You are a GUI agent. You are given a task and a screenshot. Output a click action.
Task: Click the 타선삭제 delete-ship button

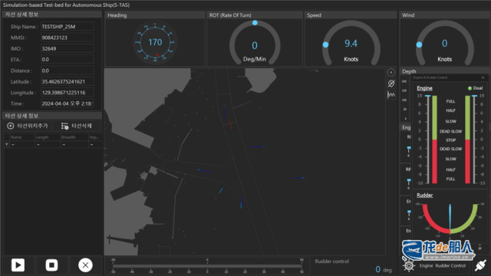tap(76, 126)
